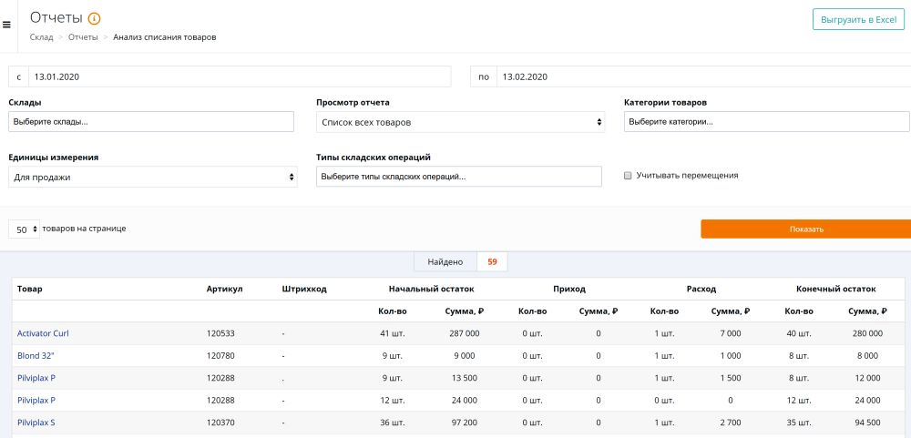Click the 13 500 sum cell
Viewport: 911px width, 438px height.
pyautogui.click(x=465, y=378)
